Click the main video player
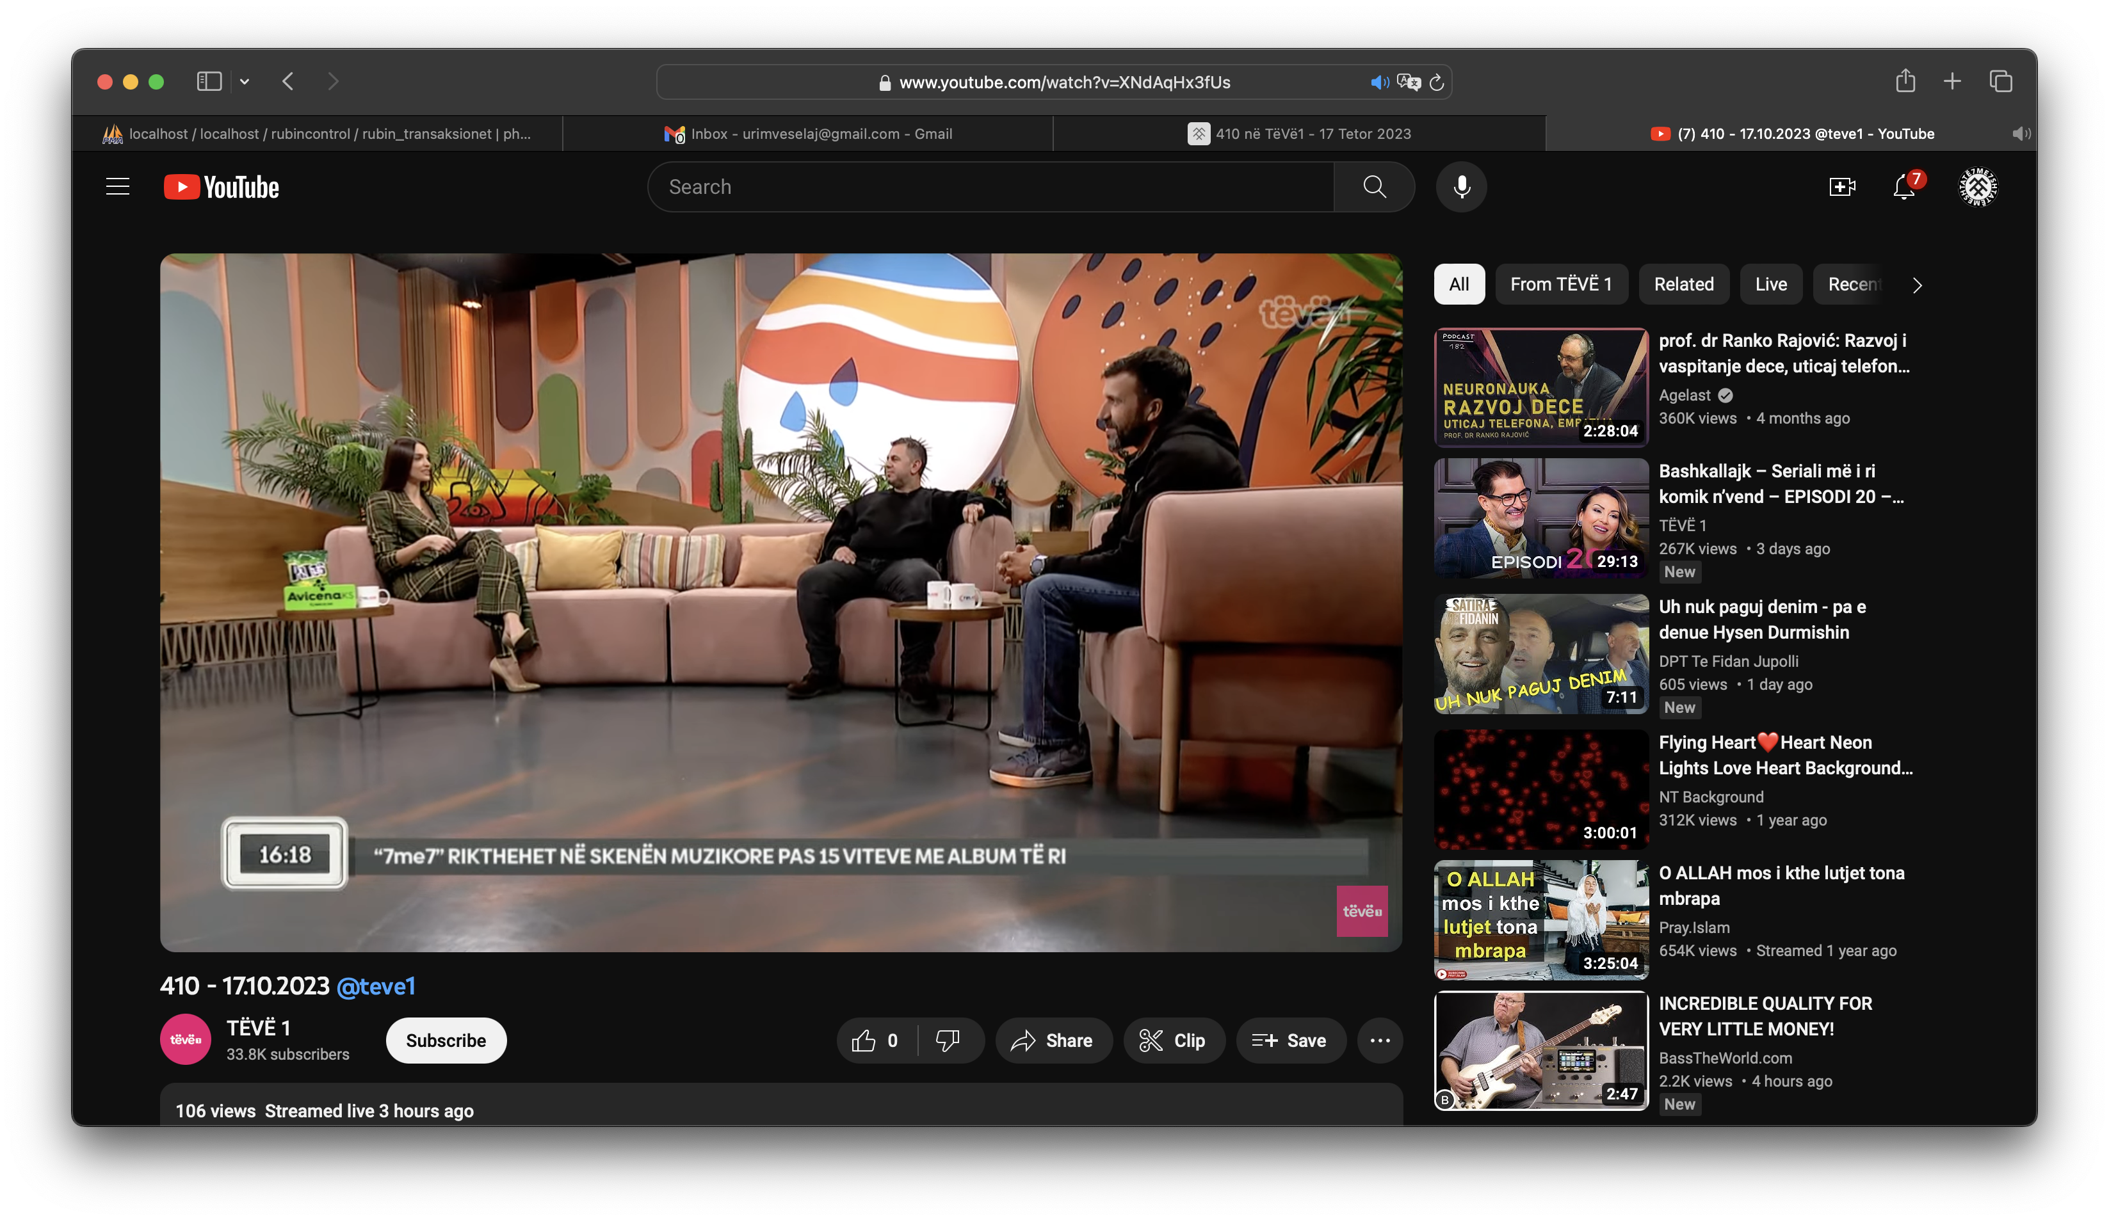This screenshot has width=2109, height=1221. [781, 602]
